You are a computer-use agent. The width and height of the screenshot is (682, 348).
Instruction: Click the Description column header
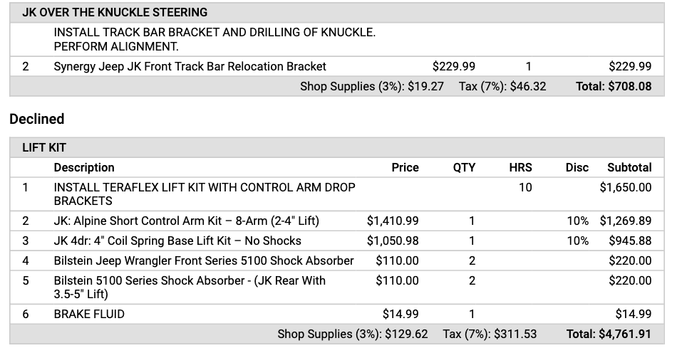click(x=84, y=167)
